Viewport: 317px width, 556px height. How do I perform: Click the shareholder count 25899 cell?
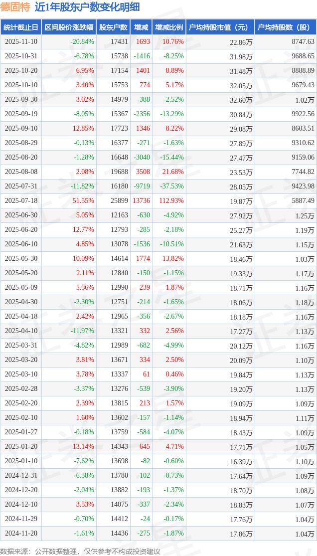(119, 201)
